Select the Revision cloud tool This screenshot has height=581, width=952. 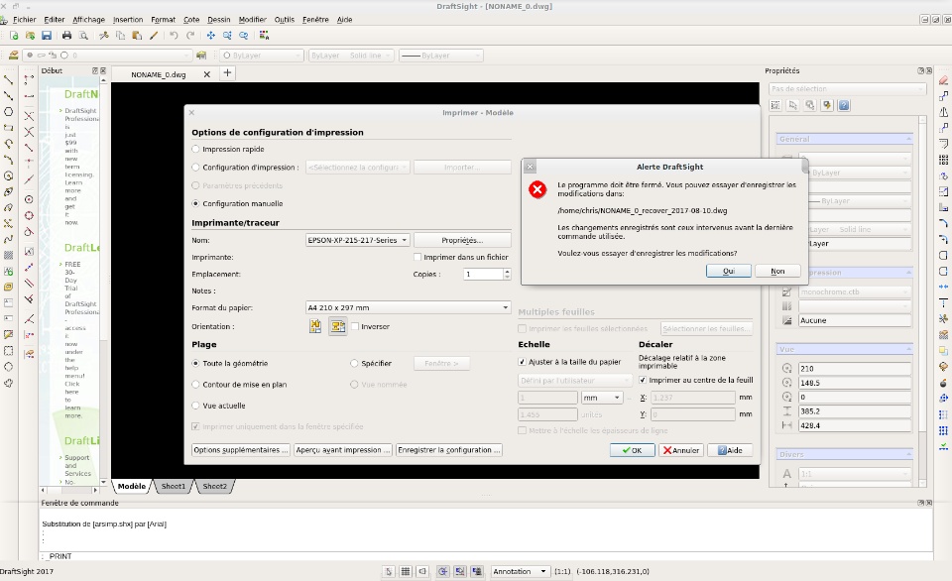(9, 383)
